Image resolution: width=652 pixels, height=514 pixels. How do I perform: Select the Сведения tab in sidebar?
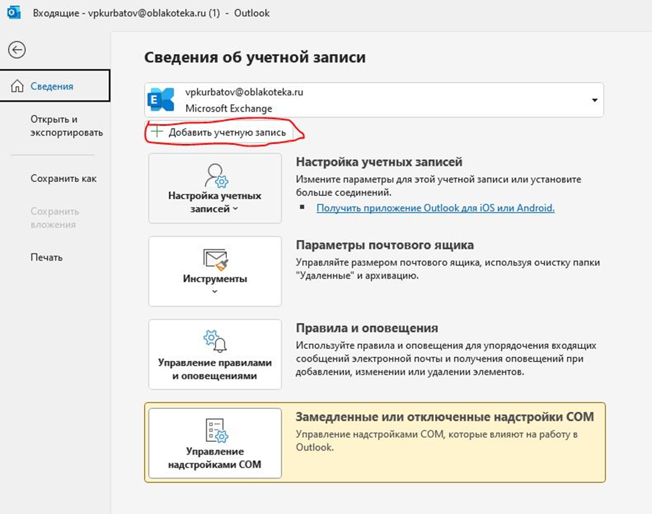52,86
